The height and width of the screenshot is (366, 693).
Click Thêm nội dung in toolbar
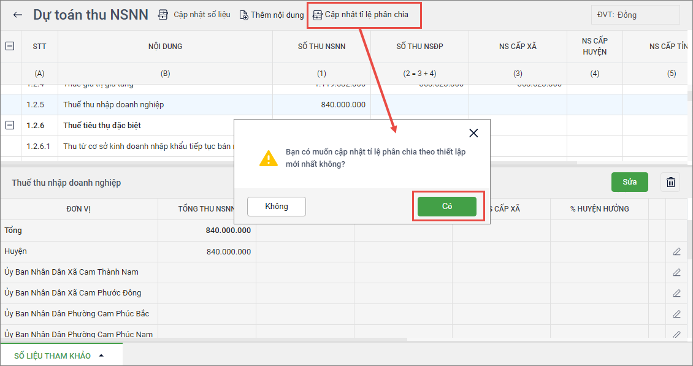coord(271,15)
